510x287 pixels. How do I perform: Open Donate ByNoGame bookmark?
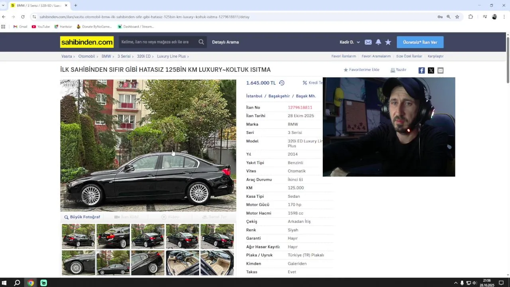[94, 27]
